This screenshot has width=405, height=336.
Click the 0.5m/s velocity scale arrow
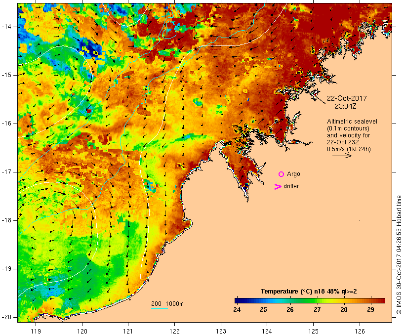coord(342,156)
